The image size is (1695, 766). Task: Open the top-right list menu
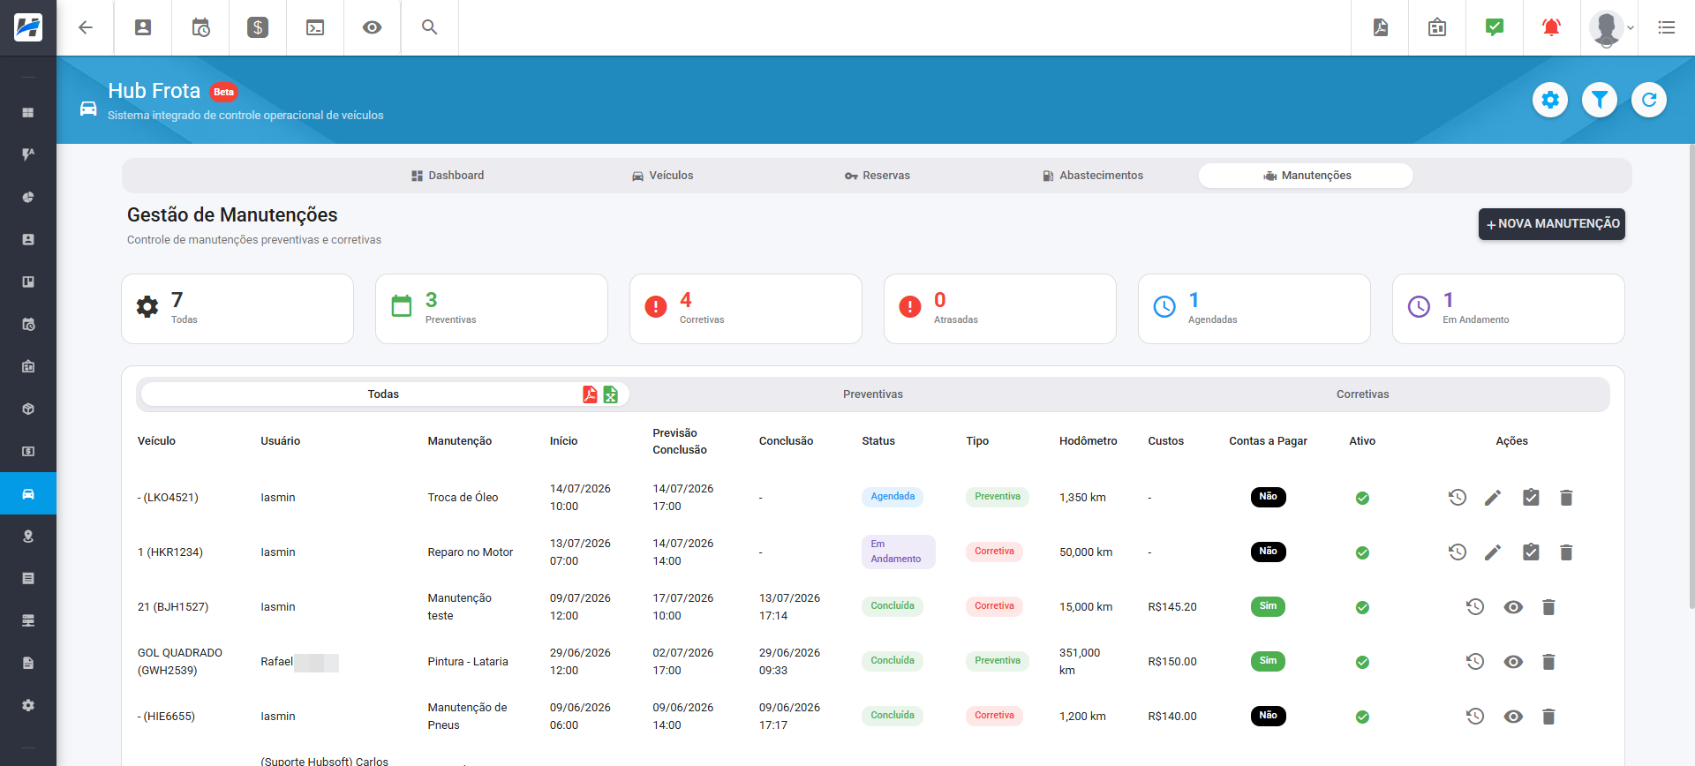click(x=1667, y=27)
